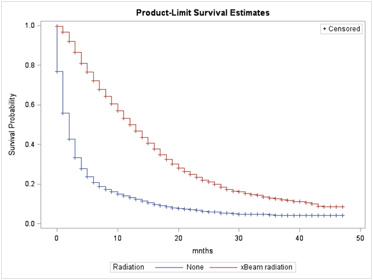Click the 30 tick on the x-axis
The width and height of the screenshot is (373, 280).
(x=239, y=238)
